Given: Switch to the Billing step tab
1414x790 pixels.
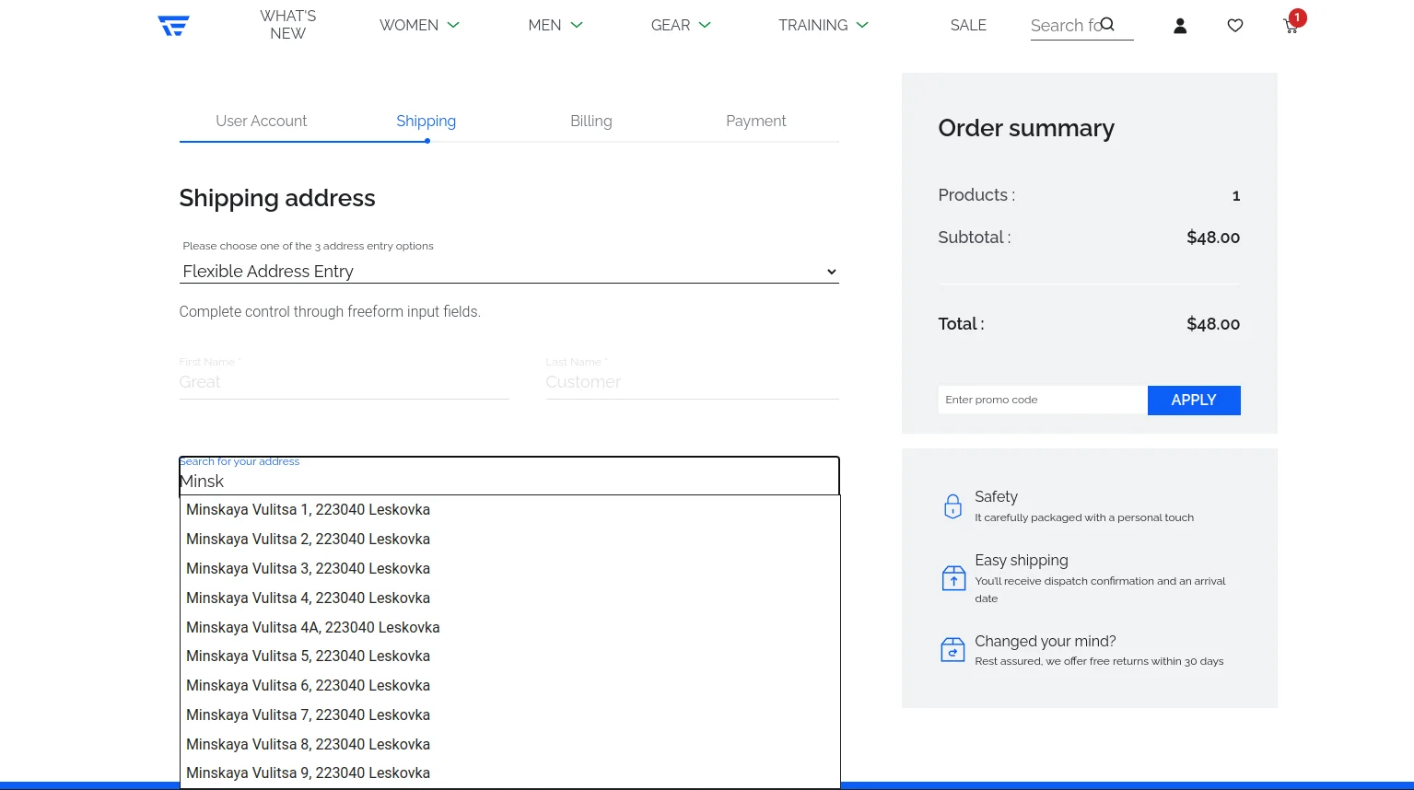Looking at the screenshot, I should point(590,121).
